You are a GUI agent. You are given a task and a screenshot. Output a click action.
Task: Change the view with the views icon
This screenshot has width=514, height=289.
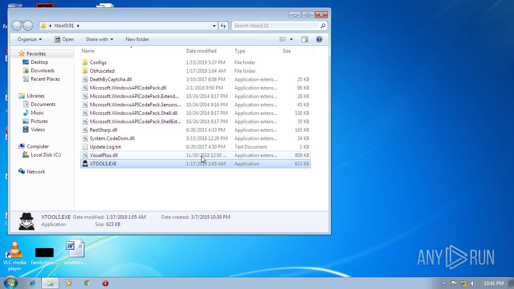pyautogui.click(x=283, y=39)
